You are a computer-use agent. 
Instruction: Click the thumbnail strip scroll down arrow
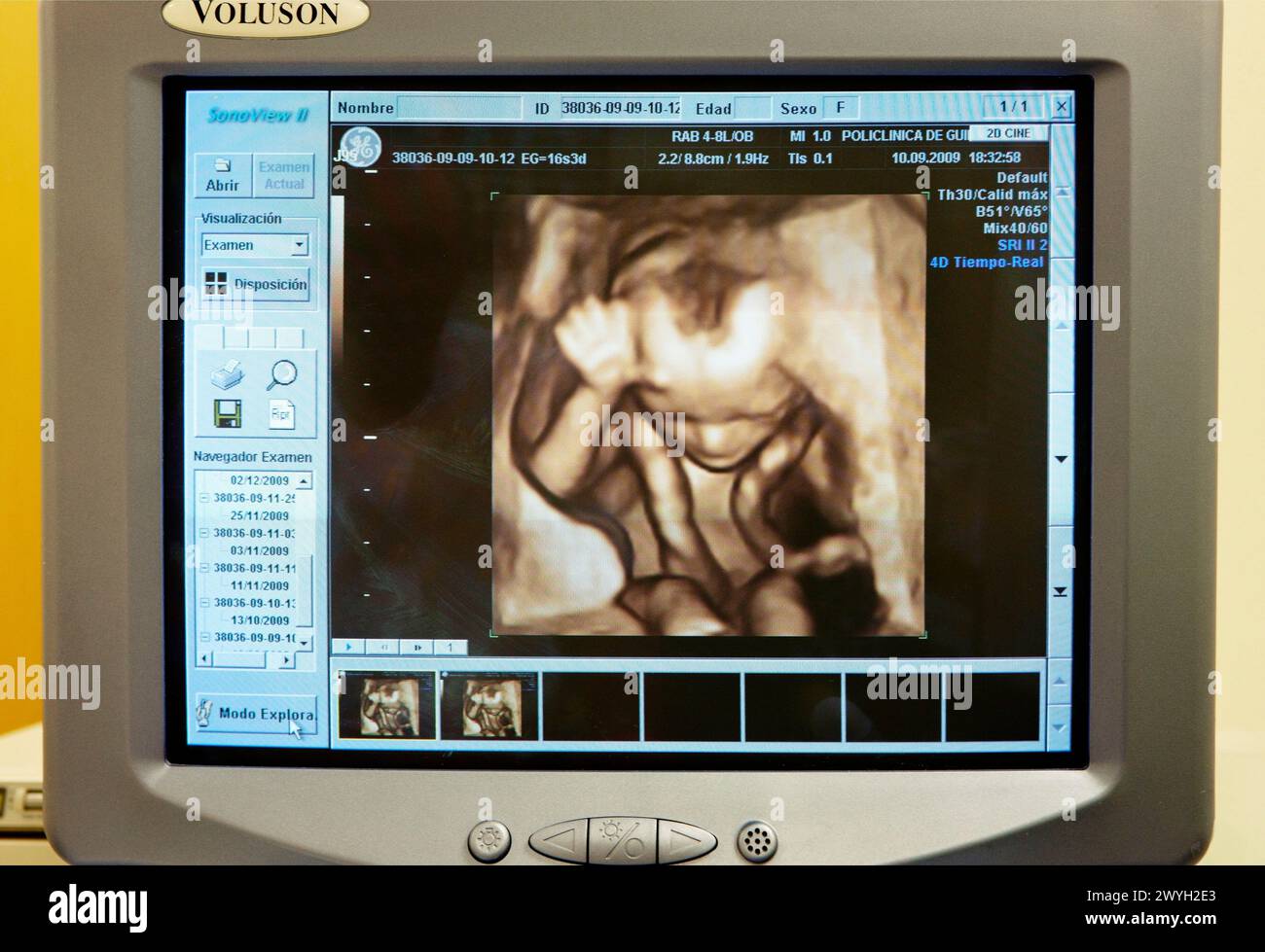click(x=1060, y=728)
